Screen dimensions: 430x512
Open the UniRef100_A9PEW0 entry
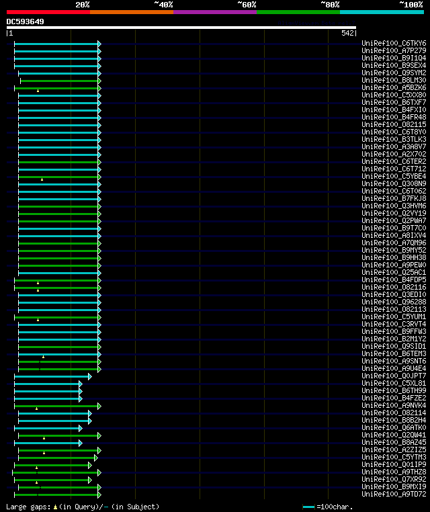[394, 265]
